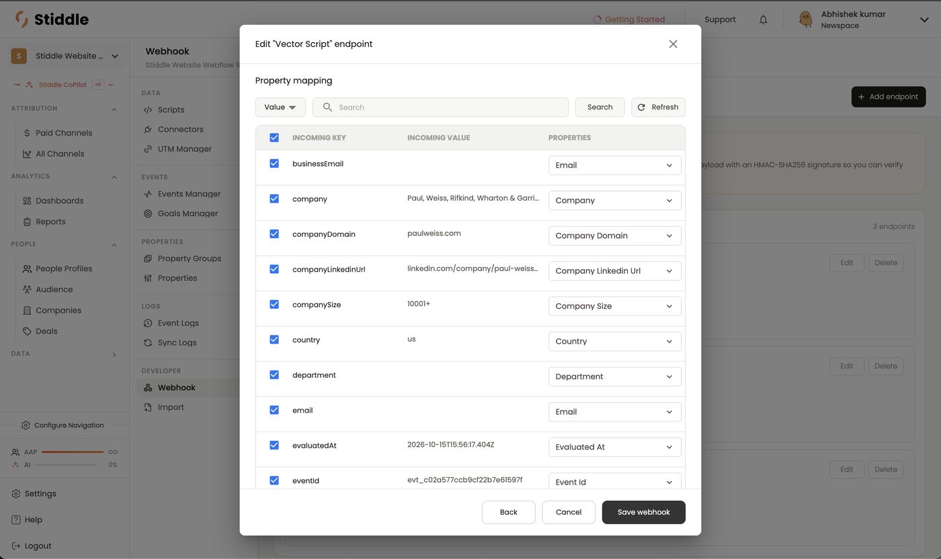Click the Save webhook button
Image resolution: width=941 pixels, height=559 pixels.
pyautogui.click(x=643, y=512)
